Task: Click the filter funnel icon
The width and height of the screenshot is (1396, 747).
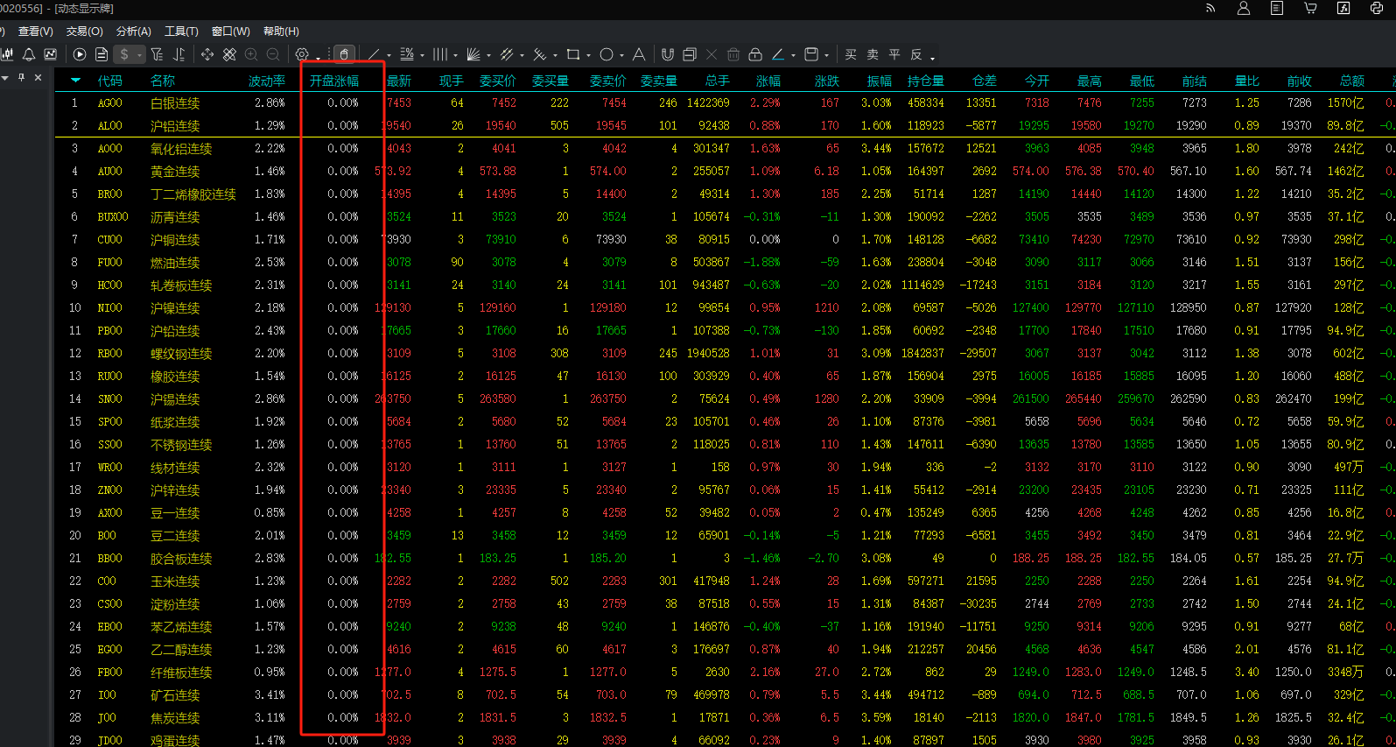Action: (x=157, y=54)
